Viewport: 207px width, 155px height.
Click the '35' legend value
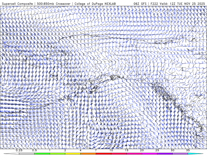point(188,150)
